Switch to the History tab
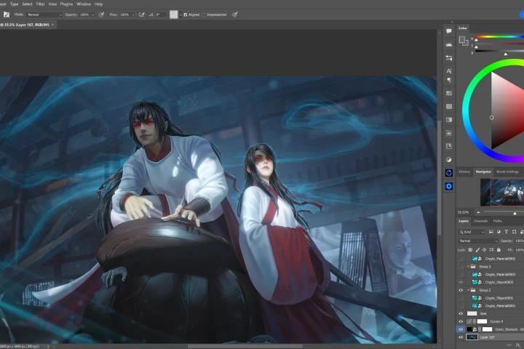Viewport: 524px width, 349px height. [x=464, y=172]
